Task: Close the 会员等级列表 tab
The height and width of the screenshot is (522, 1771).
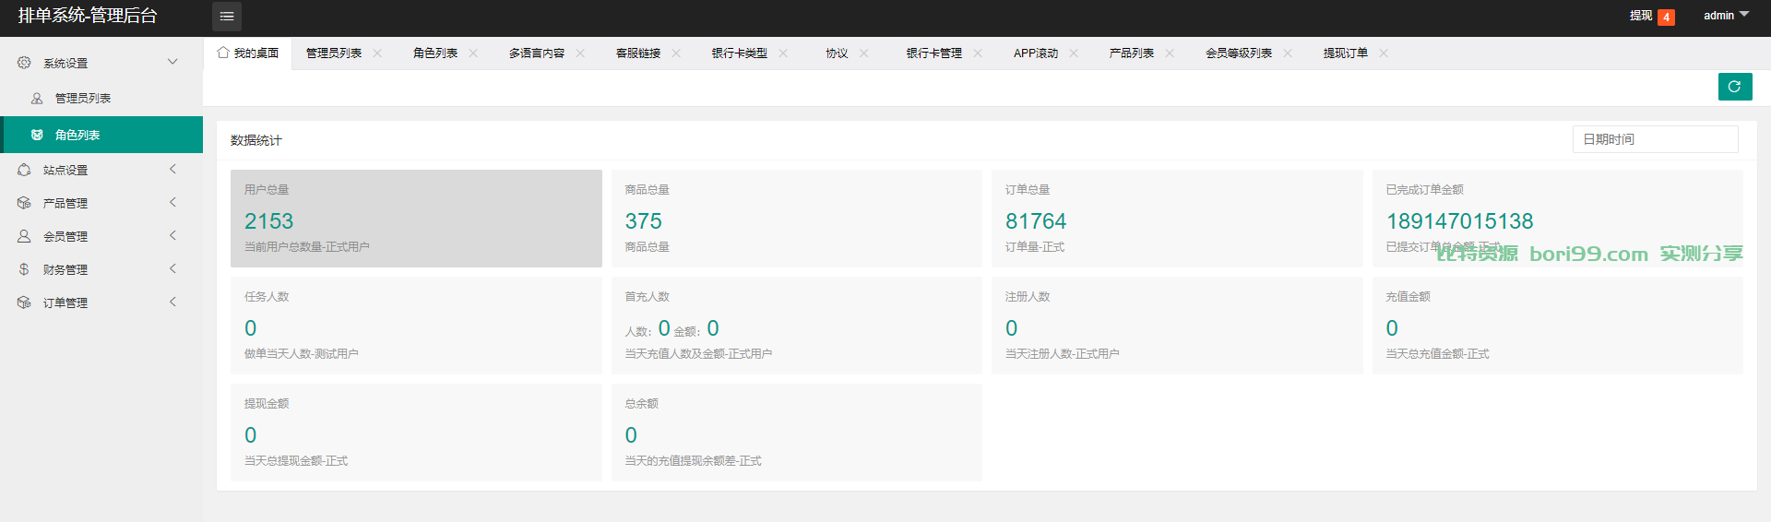Action: (x=1288, y=53)
